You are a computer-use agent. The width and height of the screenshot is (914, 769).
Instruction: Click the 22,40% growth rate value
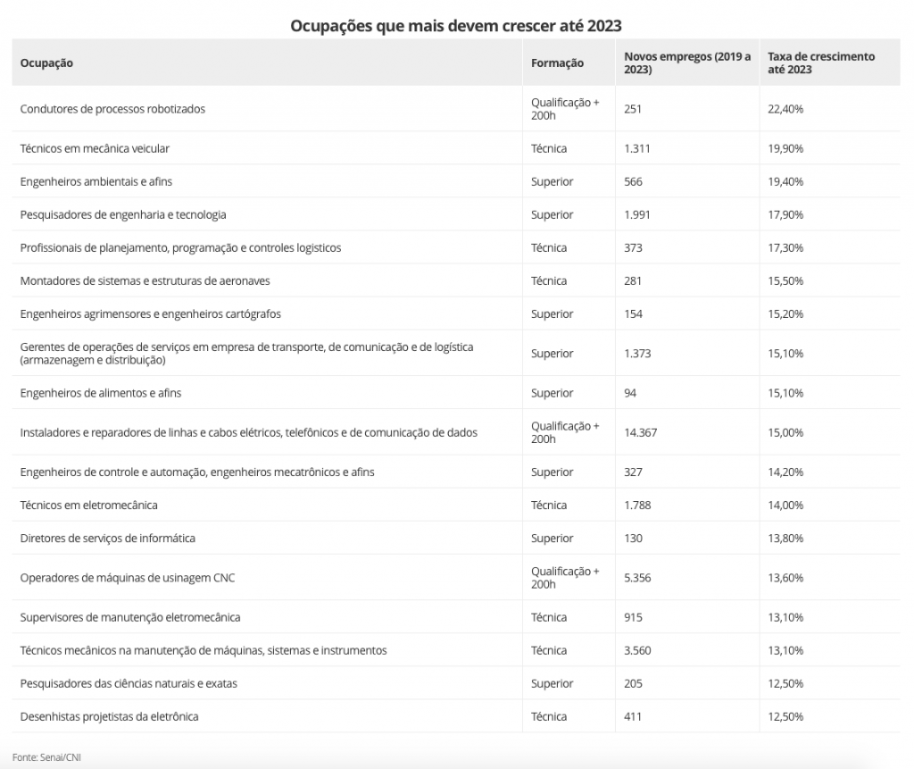tap(785, 109)
